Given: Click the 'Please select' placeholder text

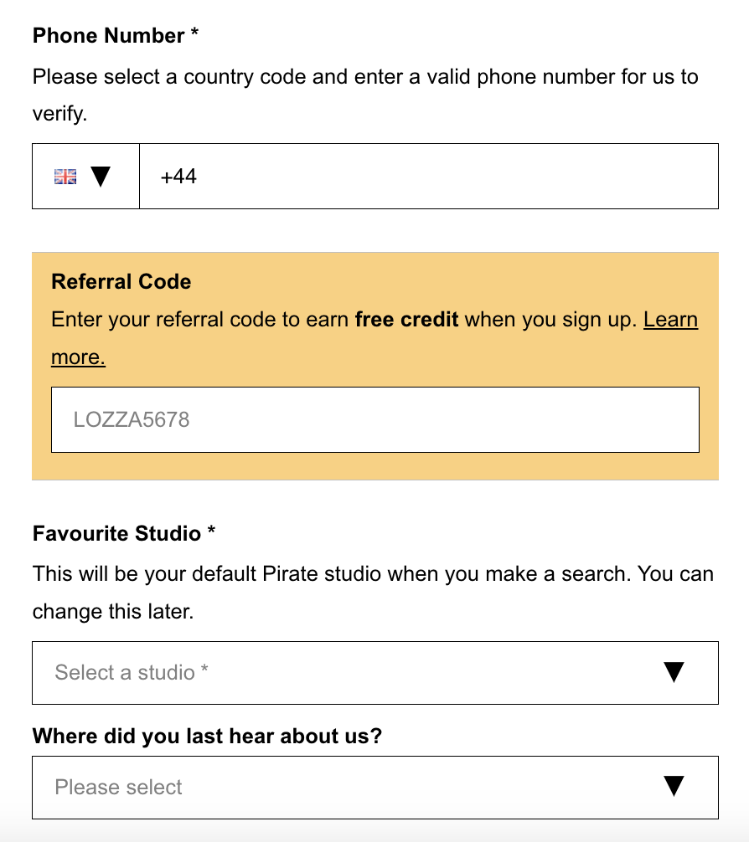Looking at the screenshot, I should coord(118,788).
